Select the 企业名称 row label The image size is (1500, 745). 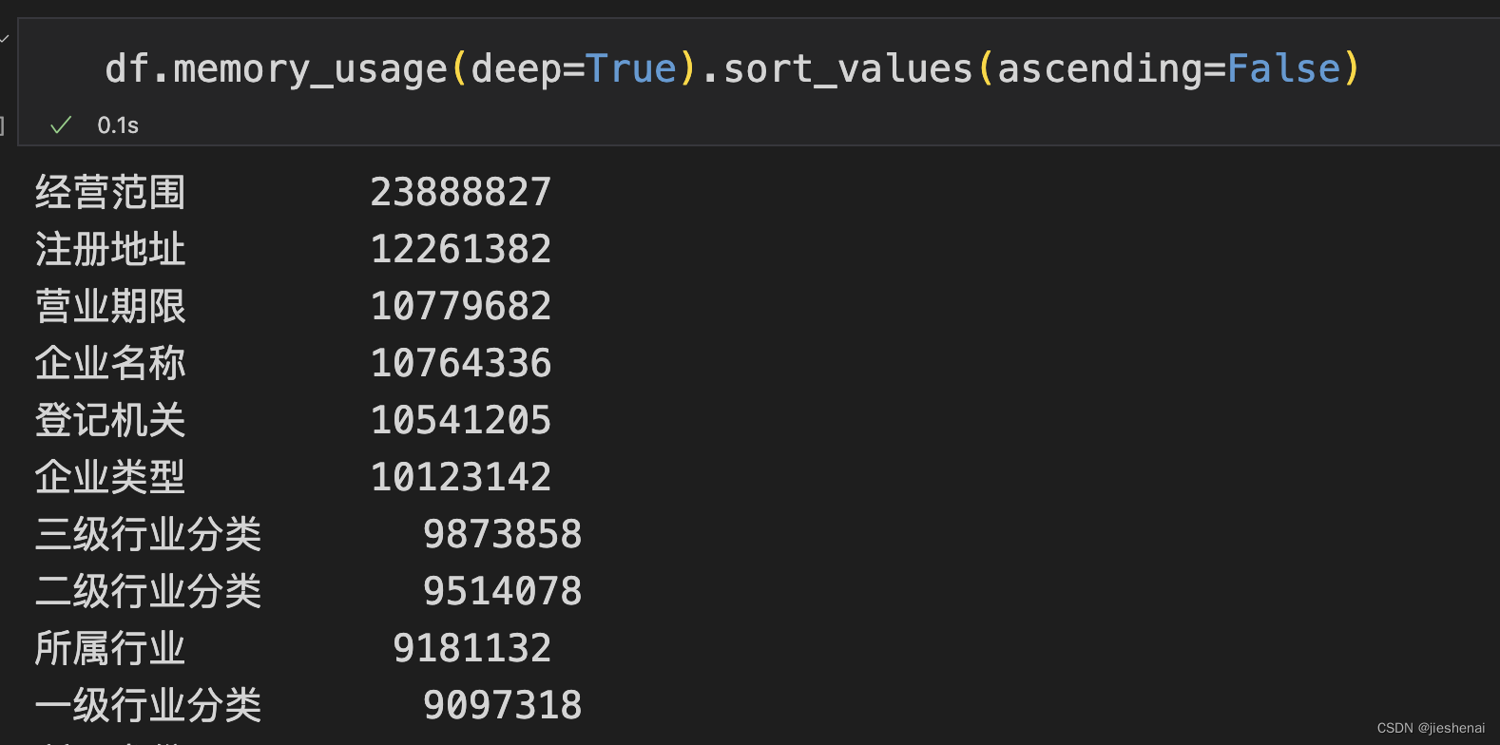(110, 363)
